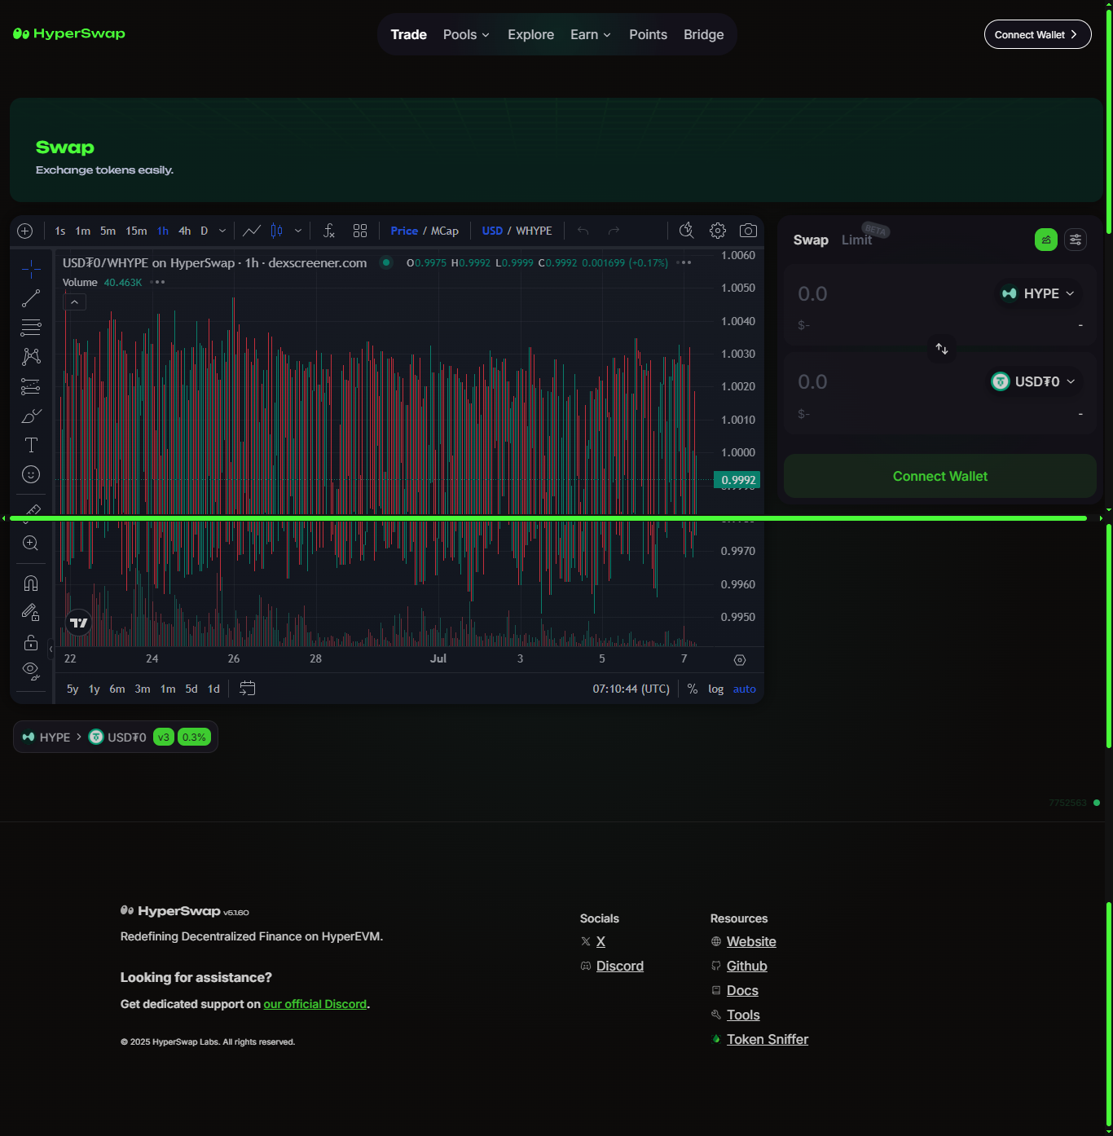Screen dimensions: 1113x1136
Task: Toggle stay in drawing mode
Action: [x=31, y=612]
